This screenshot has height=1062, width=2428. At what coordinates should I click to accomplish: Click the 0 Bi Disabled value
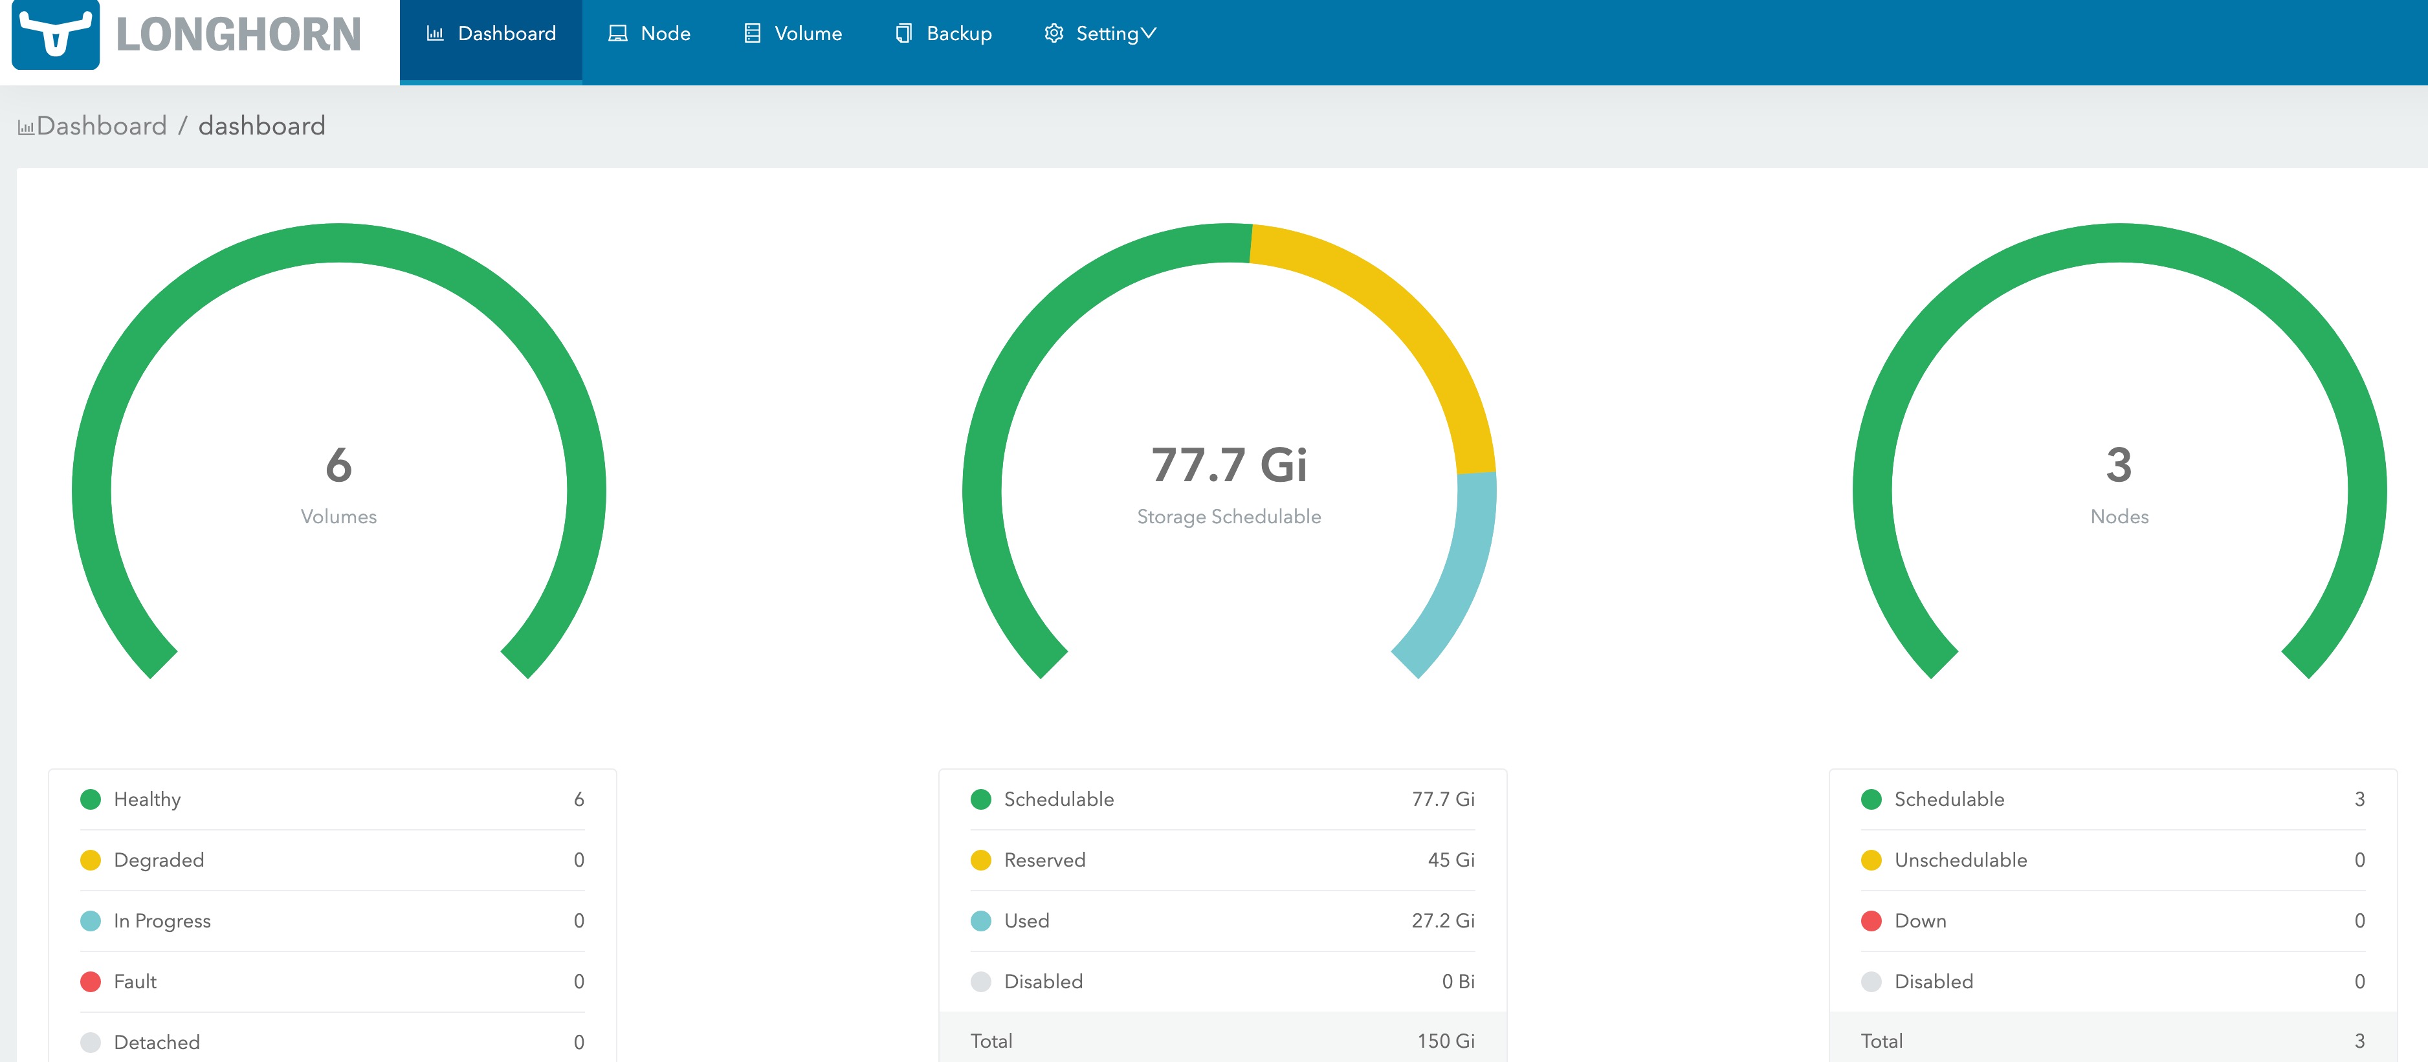[x=1458, y=982]
